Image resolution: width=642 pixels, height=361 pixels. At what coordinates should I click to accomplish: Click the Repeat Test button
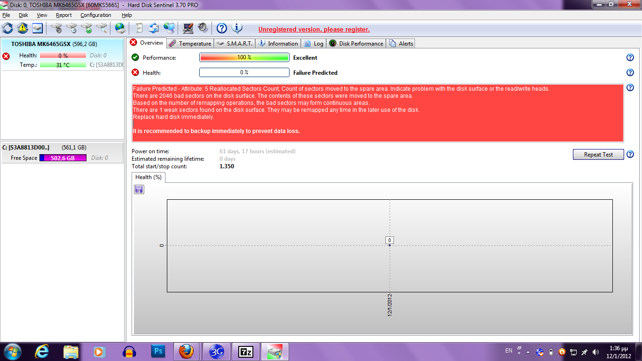598,154
